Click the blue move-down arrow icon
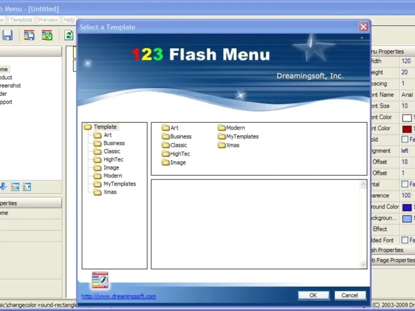Image resolution: width=415 pixels, height=311 pixels. click(3, 187)
